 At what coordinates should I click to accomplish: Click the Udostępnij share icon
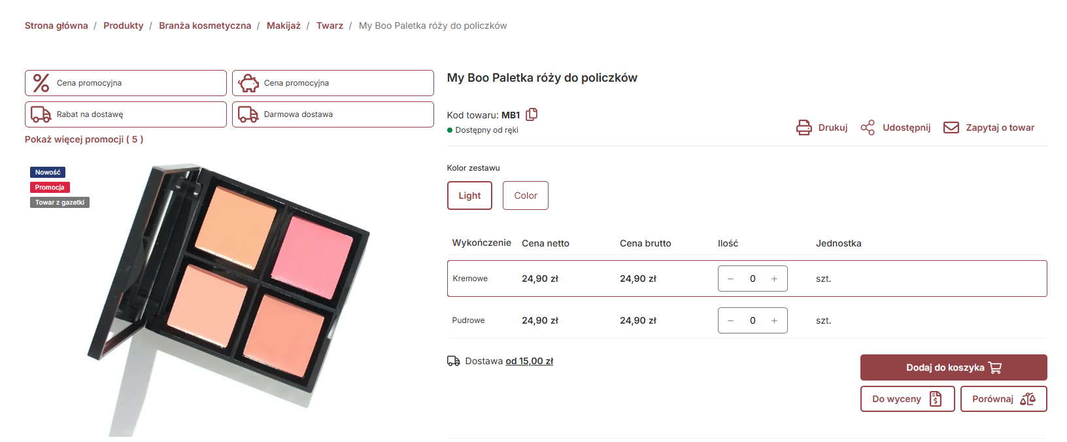click(x=868, y=127)
